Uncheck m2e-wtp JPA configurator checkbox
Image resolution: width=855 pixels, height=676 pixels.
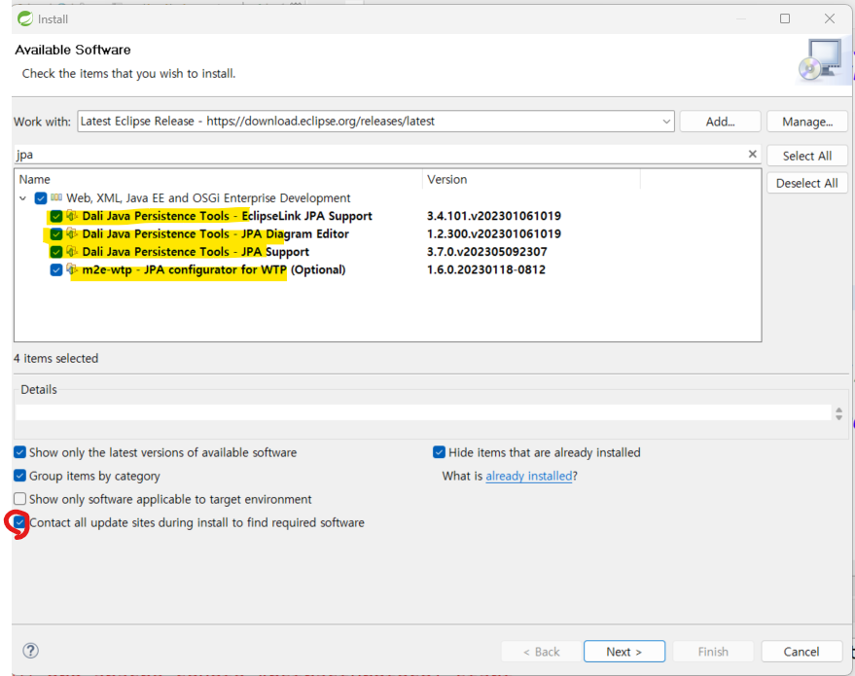point(56,269)
